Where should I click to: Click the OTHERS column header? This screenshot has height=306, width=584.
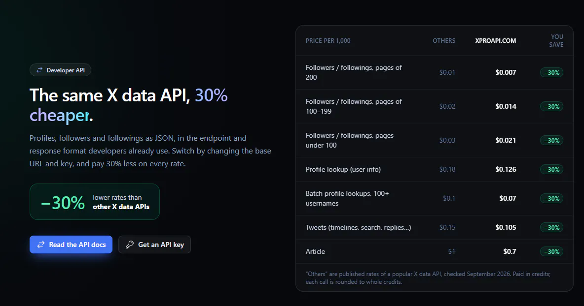[444, 41]
